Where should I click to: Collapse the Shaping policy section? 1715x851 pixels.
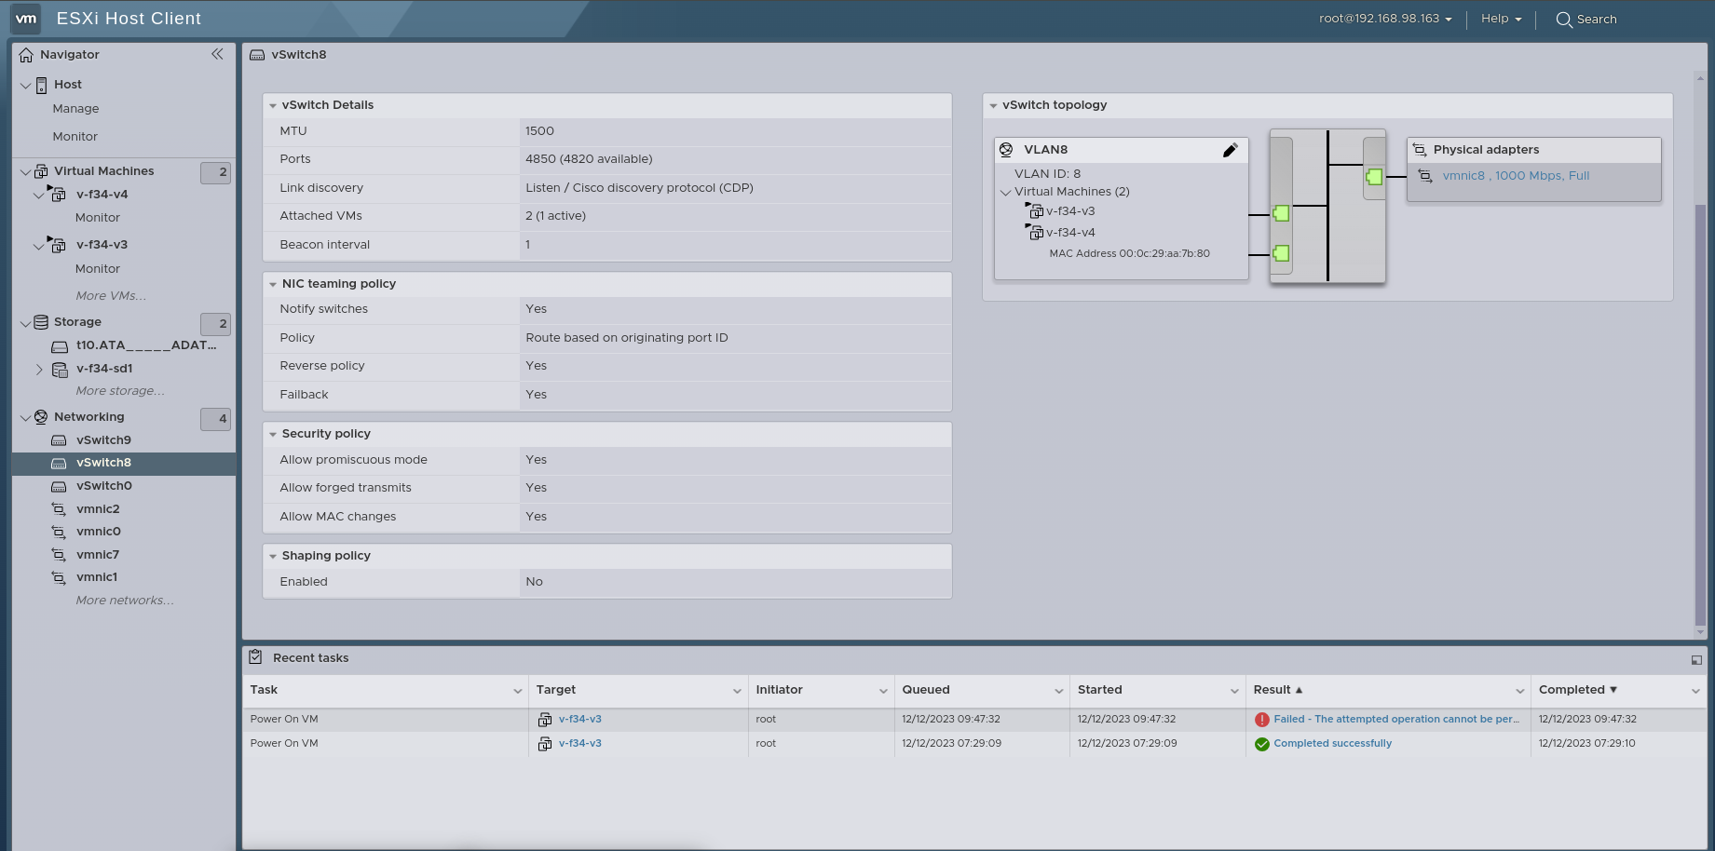[273, 557]
